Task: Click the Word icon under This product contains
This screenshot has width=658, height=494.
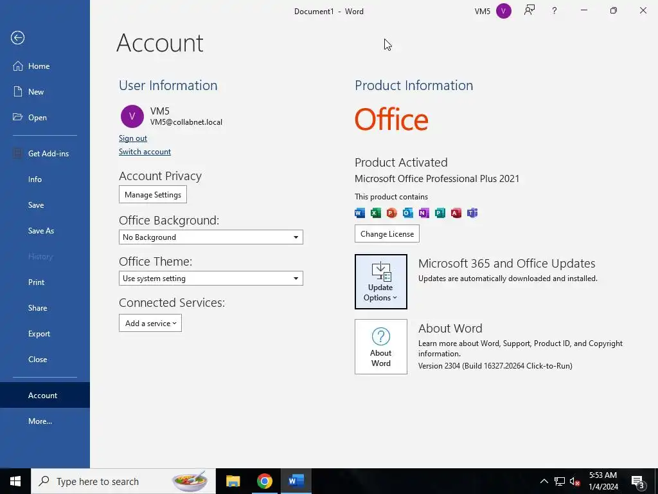Action: pyautogui.click(x=360, y=213)
